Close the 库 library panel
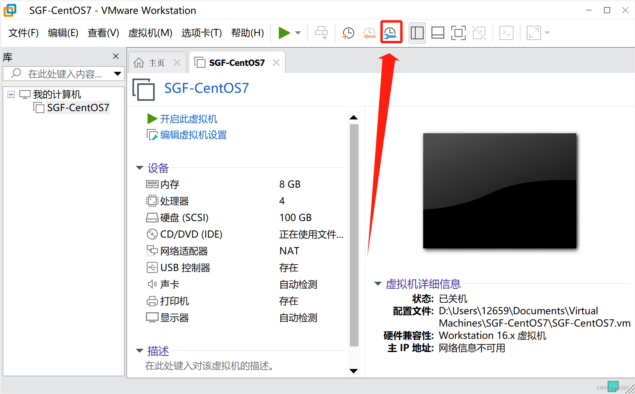Viewport: 635px width, 394px height. pyautogui.click(x=116, y=56)
